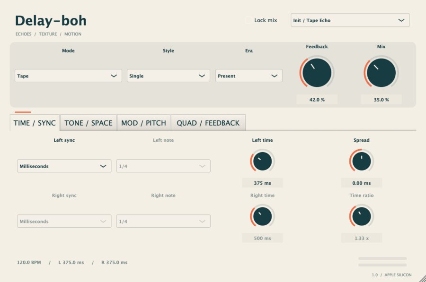Click the Time ratio value 1.33 x

pyautogui.click(x=362, y=238)
